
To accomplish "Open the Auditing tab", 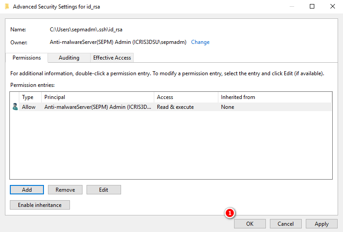I will coord(69,58).
